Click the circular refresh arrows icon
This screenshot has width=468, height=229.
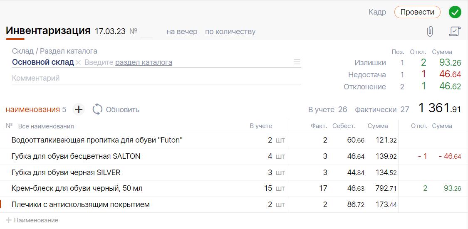click(x=97, y=110)
